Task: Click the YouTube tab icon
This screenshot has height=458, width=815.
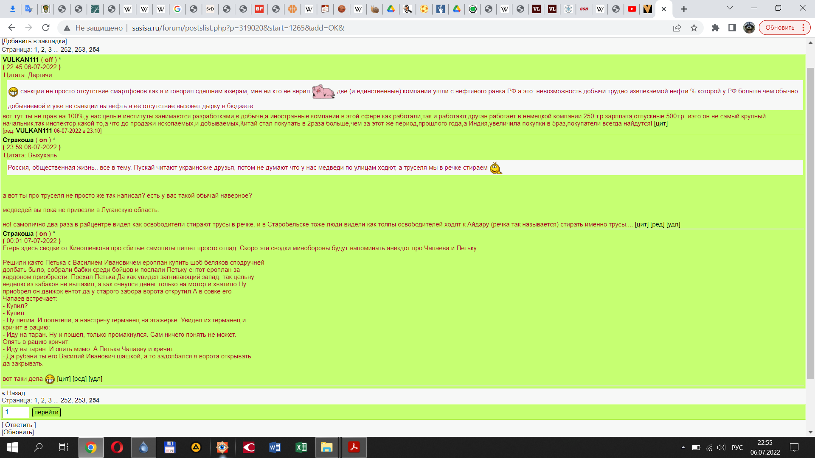Action: (x=632, y=9)
